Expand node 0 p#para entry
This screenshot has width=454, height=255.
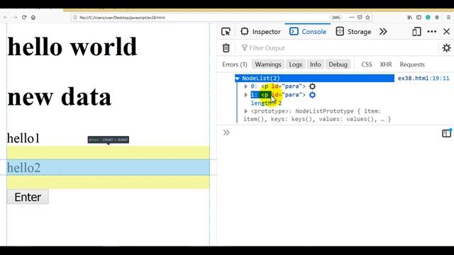click(x=246, y=86)
